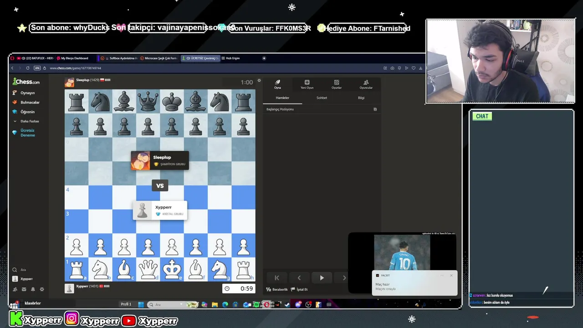Screen dimensions: 583x328
Task: Step back one move
Action: [299, 278]
